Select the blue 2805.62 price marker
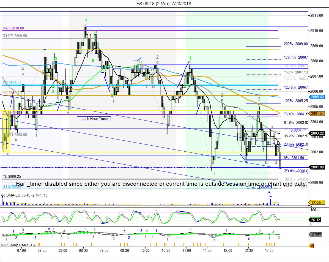Viewport: 329px width, 262px height. (317, 97)
